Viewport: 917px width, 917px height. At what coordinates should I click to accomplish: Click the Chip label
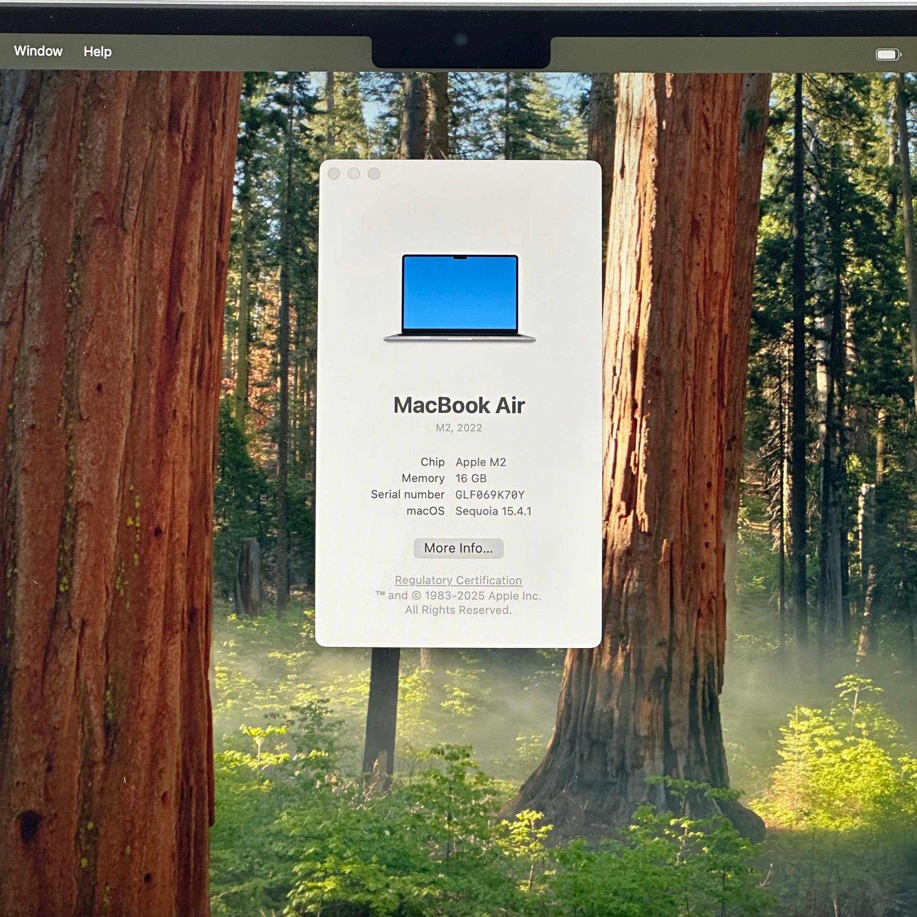433,462
